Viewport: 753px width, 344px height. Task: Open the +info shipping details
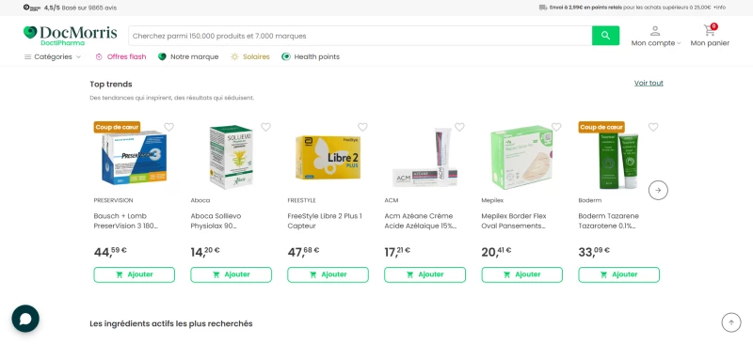(719, 8)
